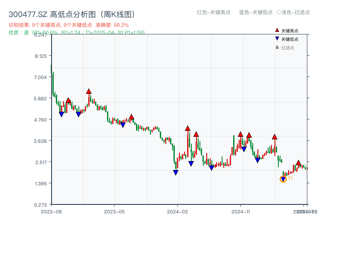Select the orange-circled blue low marker beside T1
Viewport: 341px width, 255px height.
(283, 179)
